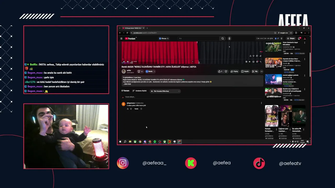Expand notification bell subscription dropdown
This screenshot has height=188, width=335.
point(140,71)
